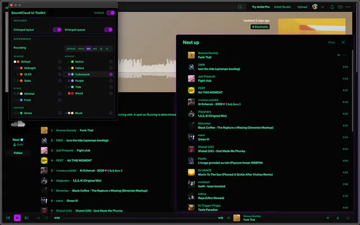This screenshot has width=360, height=225.
Task: Toggle the toolkit Enabled switch
Action: click(x=110, y=12)
